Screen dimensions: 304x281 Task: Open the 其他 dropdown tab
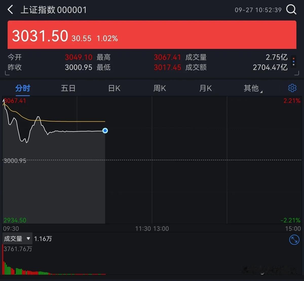(253, 88)
